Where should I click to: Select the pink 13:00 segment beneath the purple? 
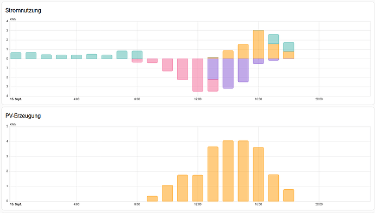tap(213, 86)
